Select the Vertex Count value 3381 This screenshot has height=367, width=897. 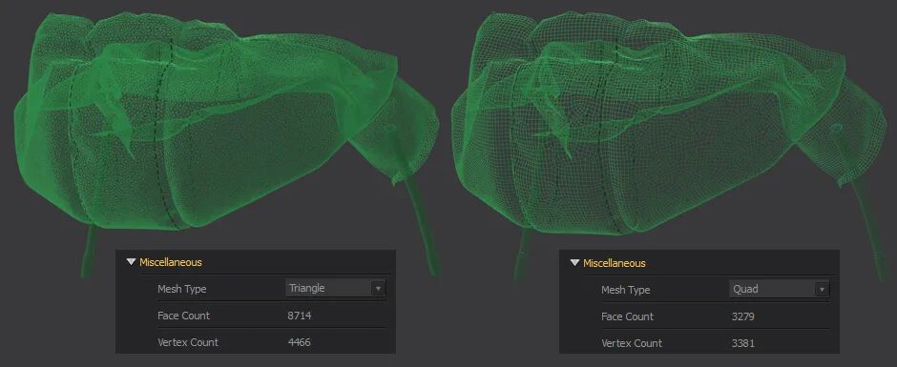tap(743, 343)
